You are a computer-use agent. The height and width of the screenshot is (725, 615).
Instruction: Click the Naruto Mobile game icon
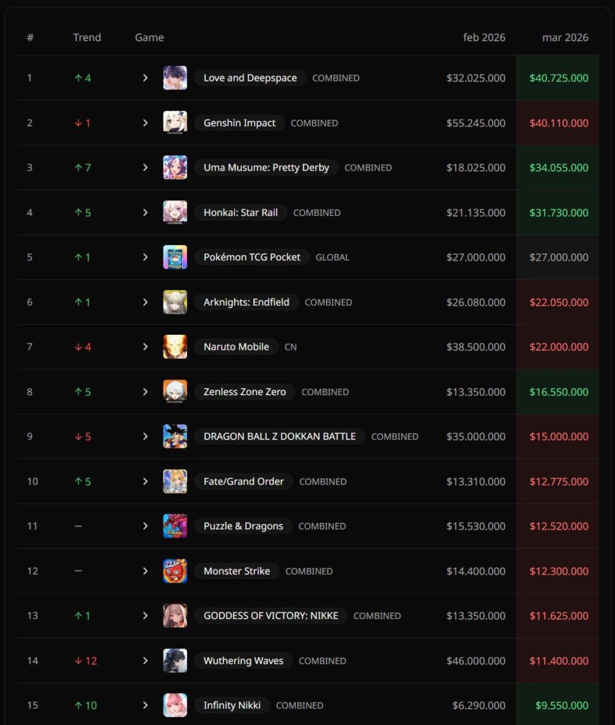coord(175,347)
